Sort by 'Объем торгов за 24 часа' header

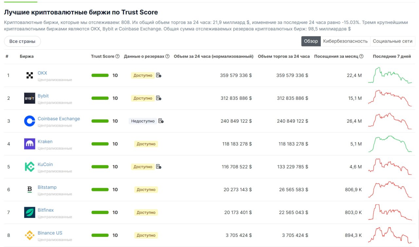[283, 56]
